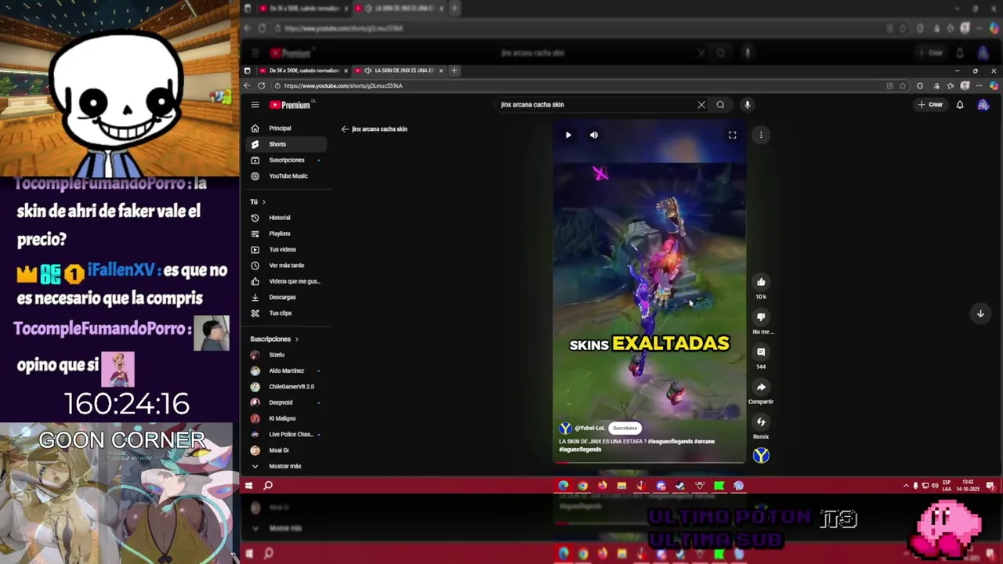Share the Short via Compartir icon
The image size is (1003, 564).
[x=761, y=387]
